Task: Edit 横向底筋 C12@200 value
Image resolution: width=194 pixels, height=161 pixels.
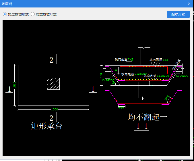Action: pyautogui.click(x=140, y=74)
